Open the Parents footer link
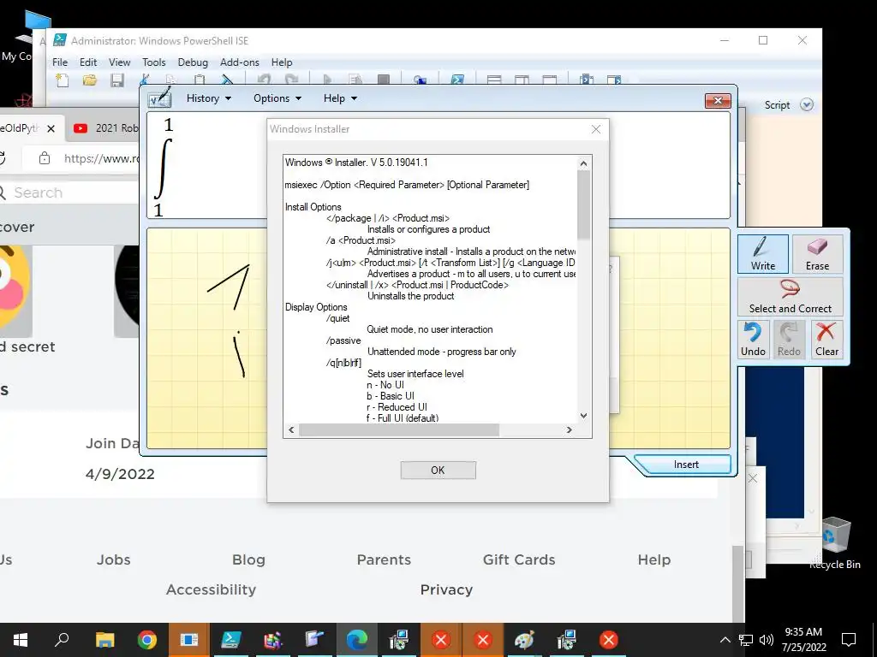This screenshot has width=877, height=657. pos(384,559)
